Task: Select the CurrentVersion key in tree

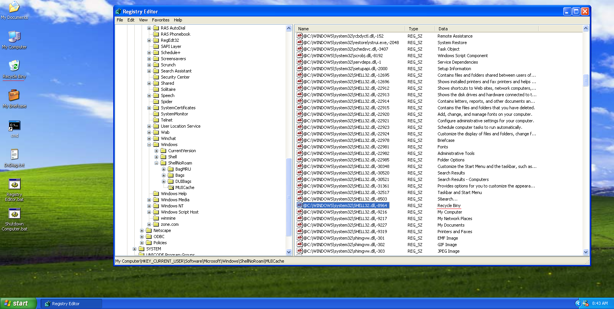Action: (x=182, y=151)
